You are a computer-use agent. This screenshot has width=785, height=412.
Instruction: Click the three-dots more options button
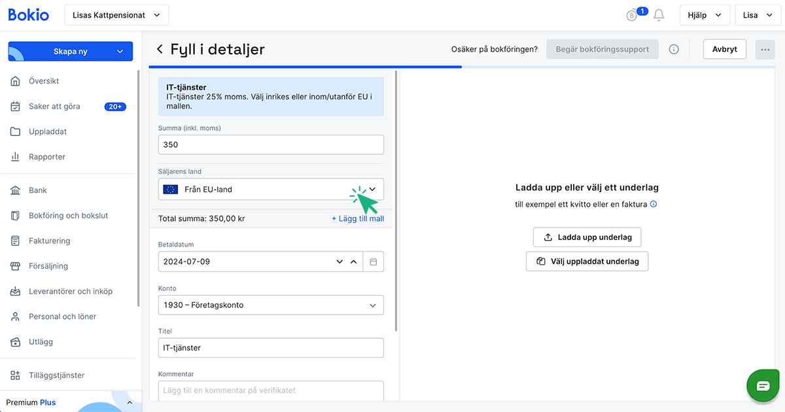click(765, 49)
